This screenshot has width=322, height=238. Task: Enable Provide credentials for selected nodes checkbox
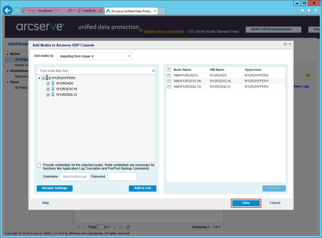point(39,165)
